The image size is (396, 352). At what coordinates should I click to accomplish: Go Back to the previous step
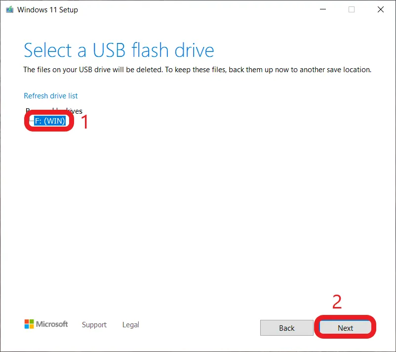pyautogui.click(x=286, y=328)
